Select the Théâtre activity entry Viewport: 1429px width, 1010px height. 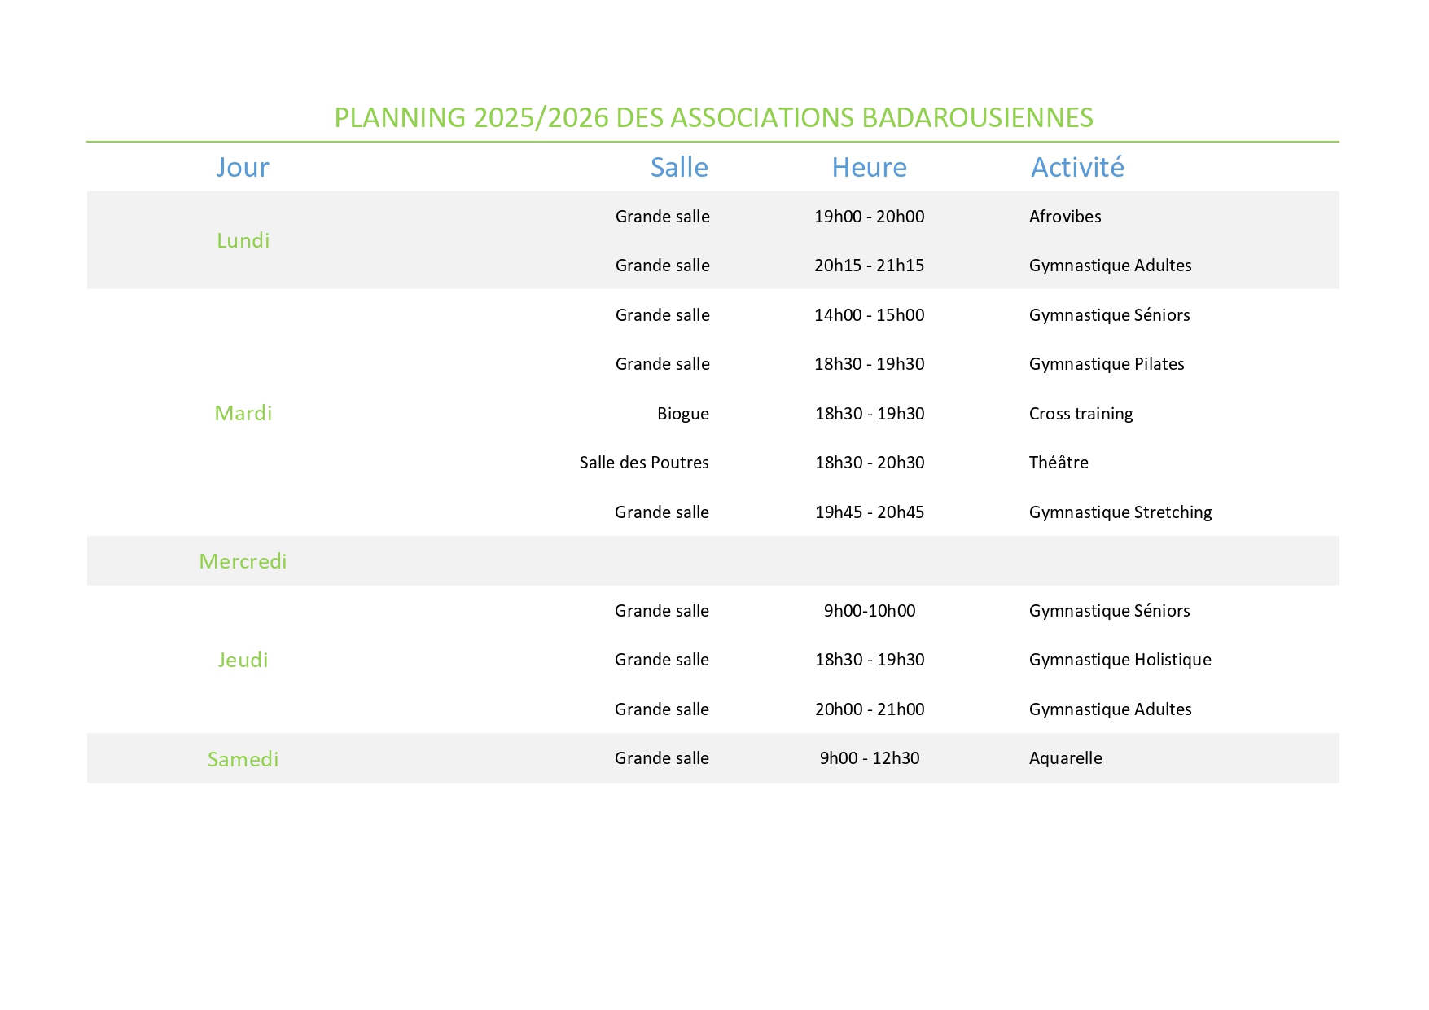(1059, 463)
